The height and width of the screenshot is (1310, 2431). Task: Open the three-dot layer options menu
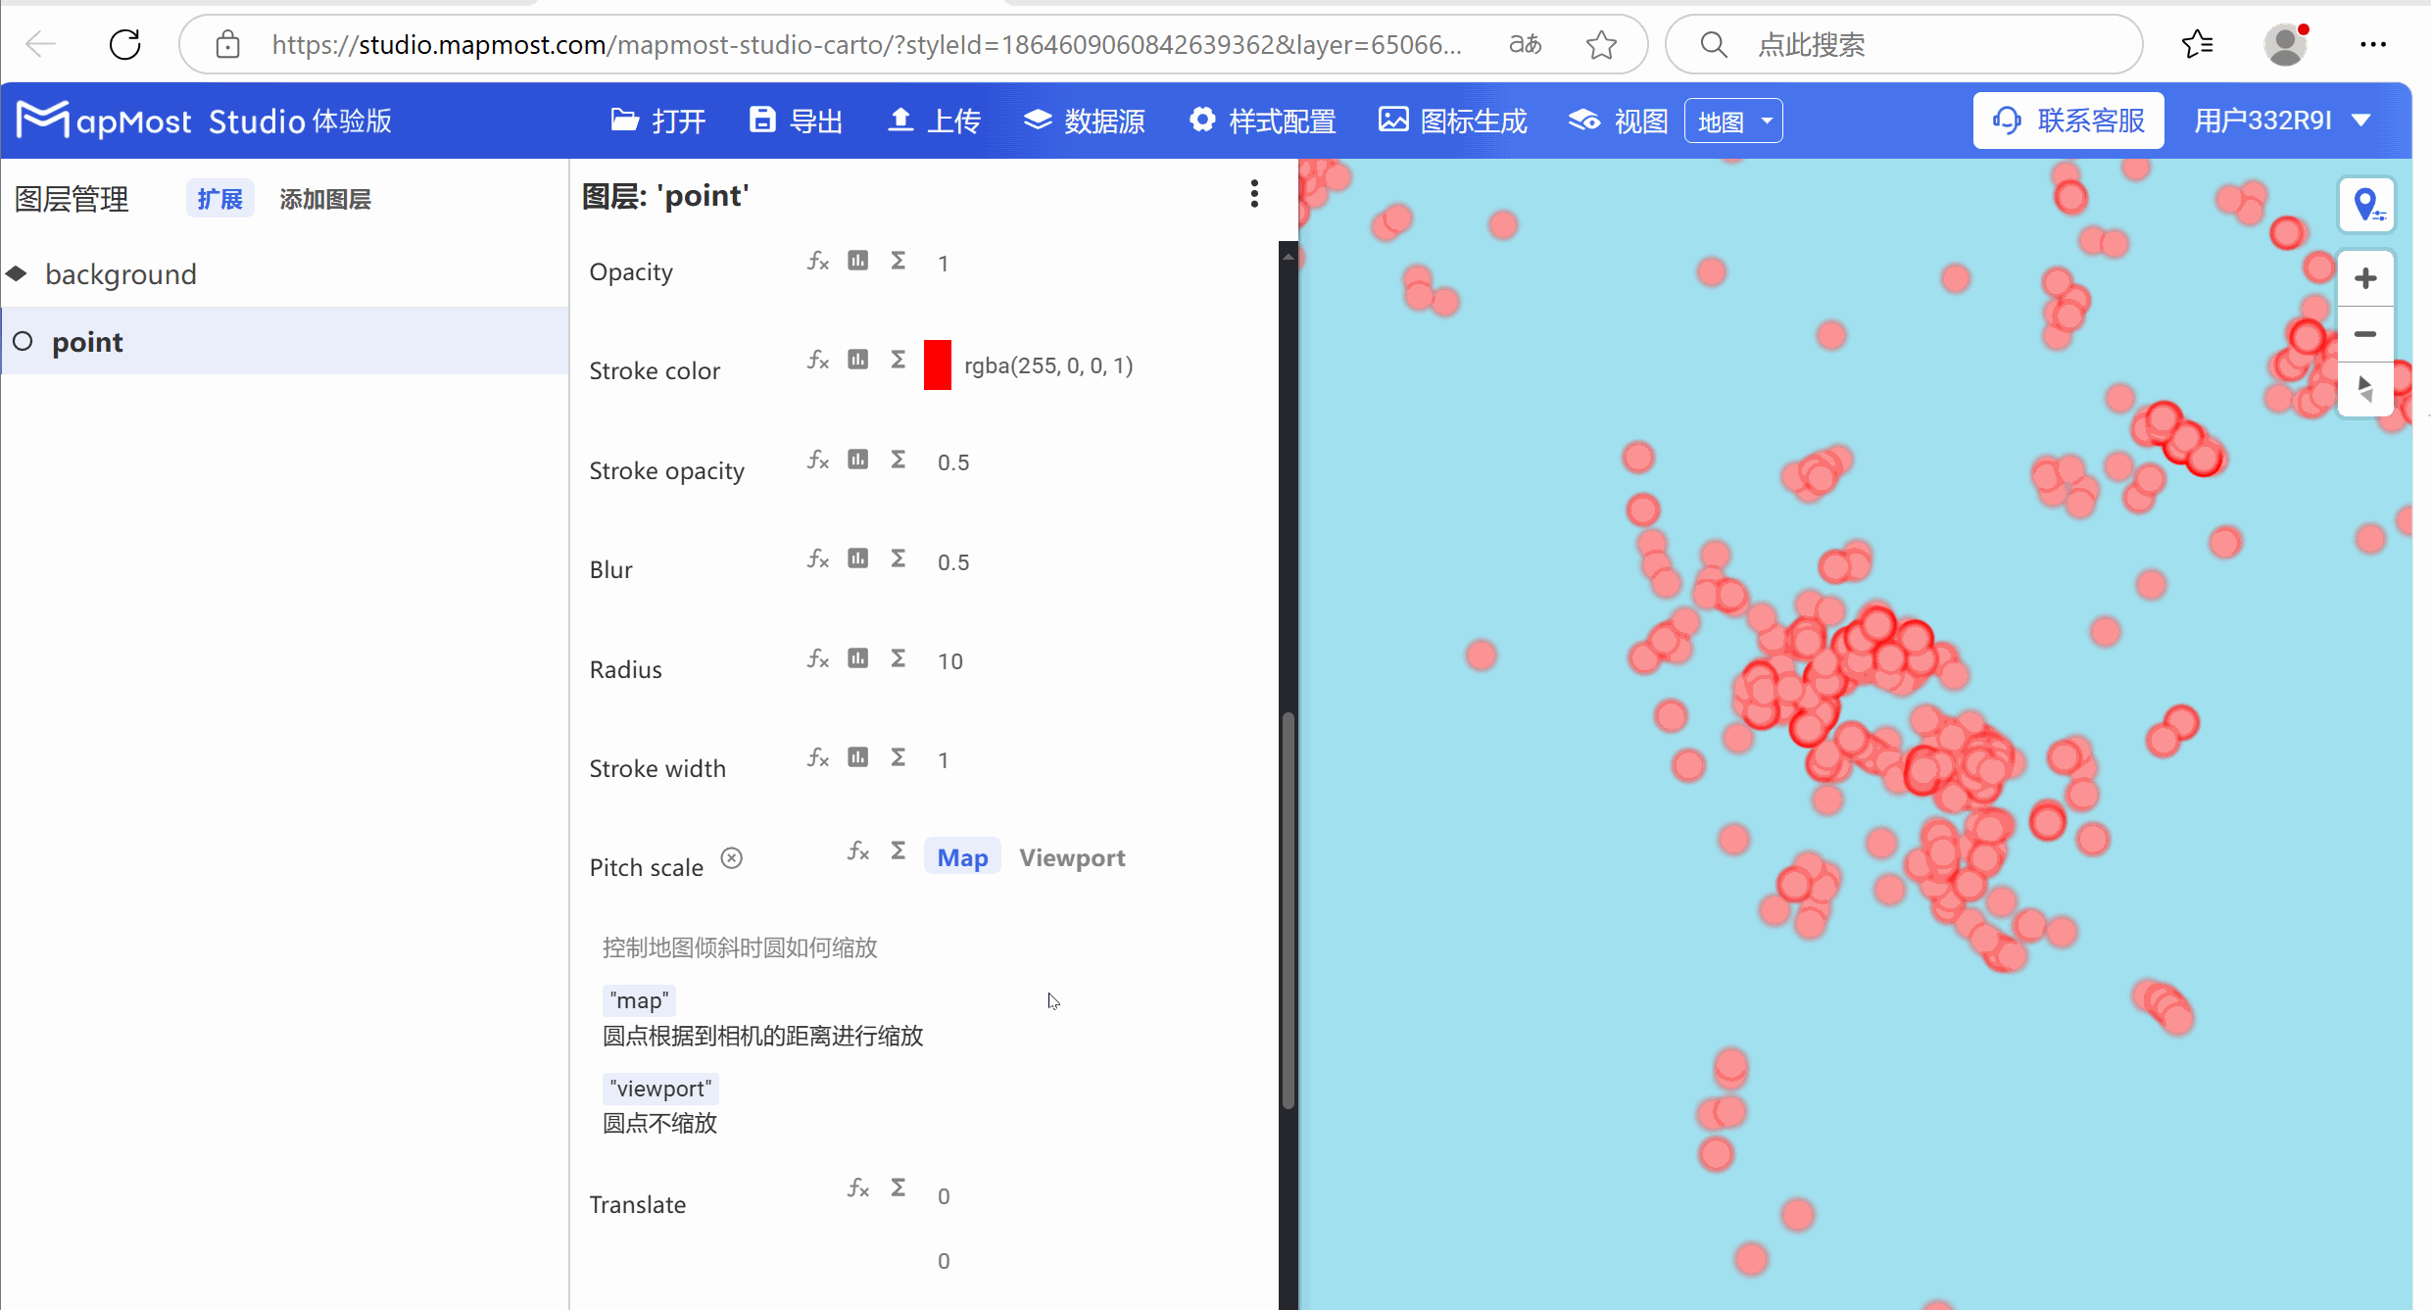(1253, 194)
